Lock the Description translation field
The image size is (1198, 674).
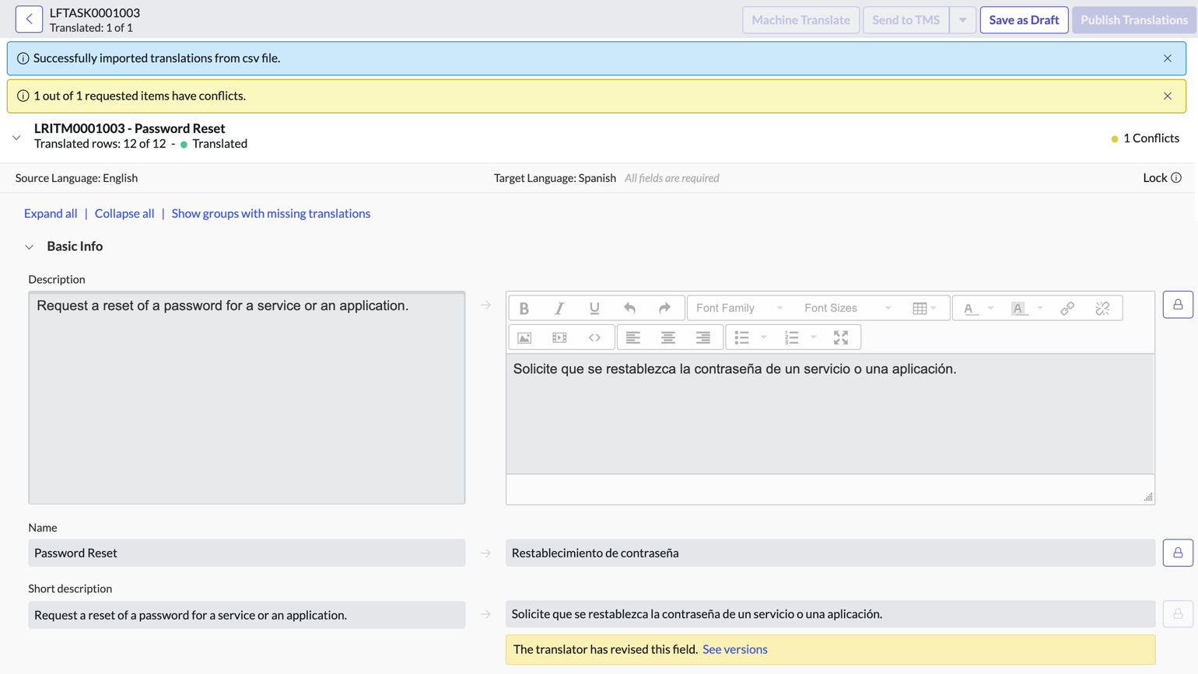tap(1178, 305)
